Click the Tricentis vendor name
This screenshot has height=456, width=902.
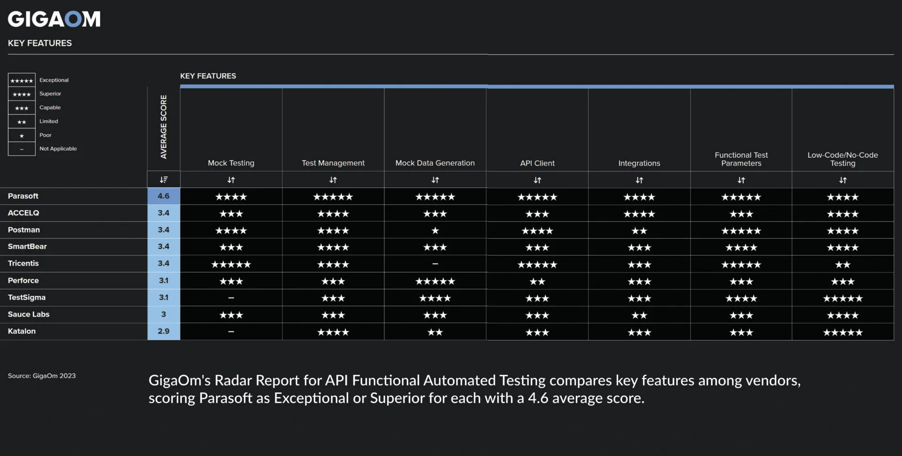pyautogui.click(x=23, y=263)
